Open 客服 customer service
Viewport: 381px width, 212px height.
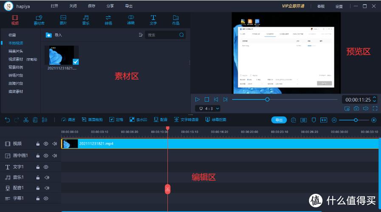coord(321,6)
